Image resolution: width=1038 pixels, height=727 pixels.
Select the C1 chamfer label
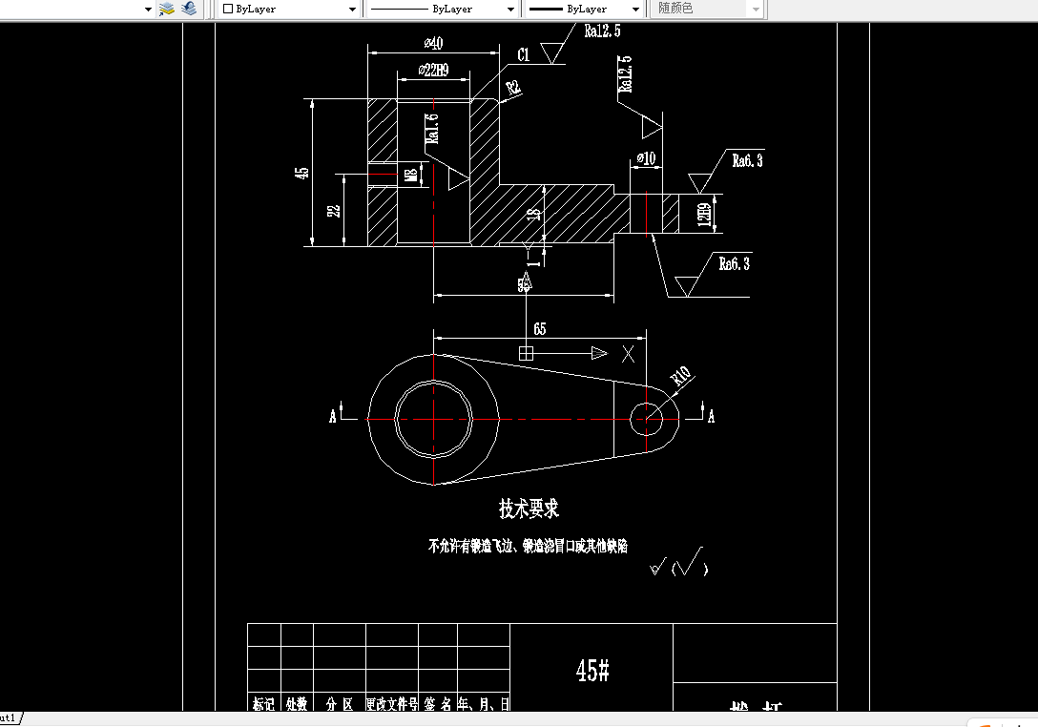(x=524, y=55)
